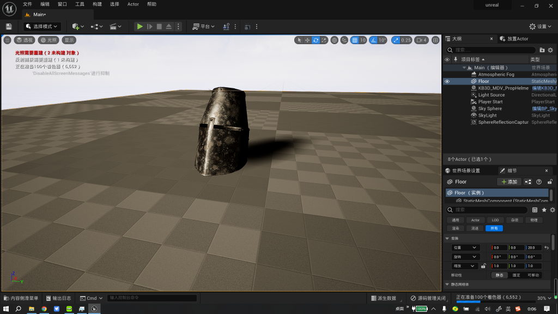Viewport: 558px width, 314px height.
Task: Open the 窗口 menu
Action: (62, 4)
